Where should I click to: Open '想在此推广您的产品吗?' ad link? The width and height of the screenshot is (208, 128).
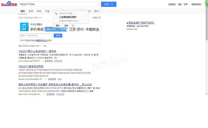coord(141,23)
